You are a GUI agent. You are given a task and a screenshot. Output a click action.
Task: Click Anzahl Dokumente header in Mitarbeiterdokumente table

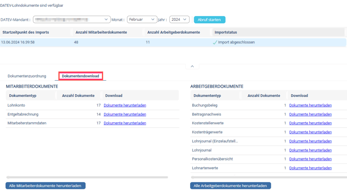pyautogui.click(x=78, y=96)
